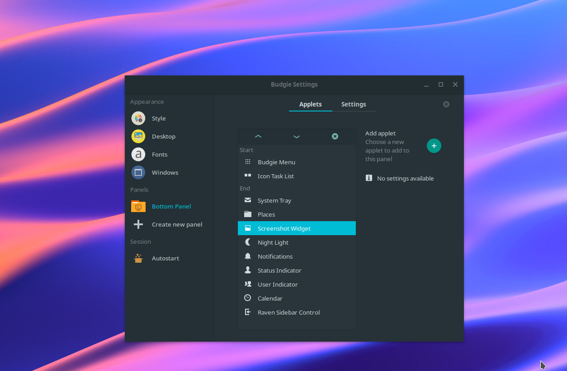Select Places applet text
The height and width of the screenshot is (371, 567).
[x=266, y=215]
